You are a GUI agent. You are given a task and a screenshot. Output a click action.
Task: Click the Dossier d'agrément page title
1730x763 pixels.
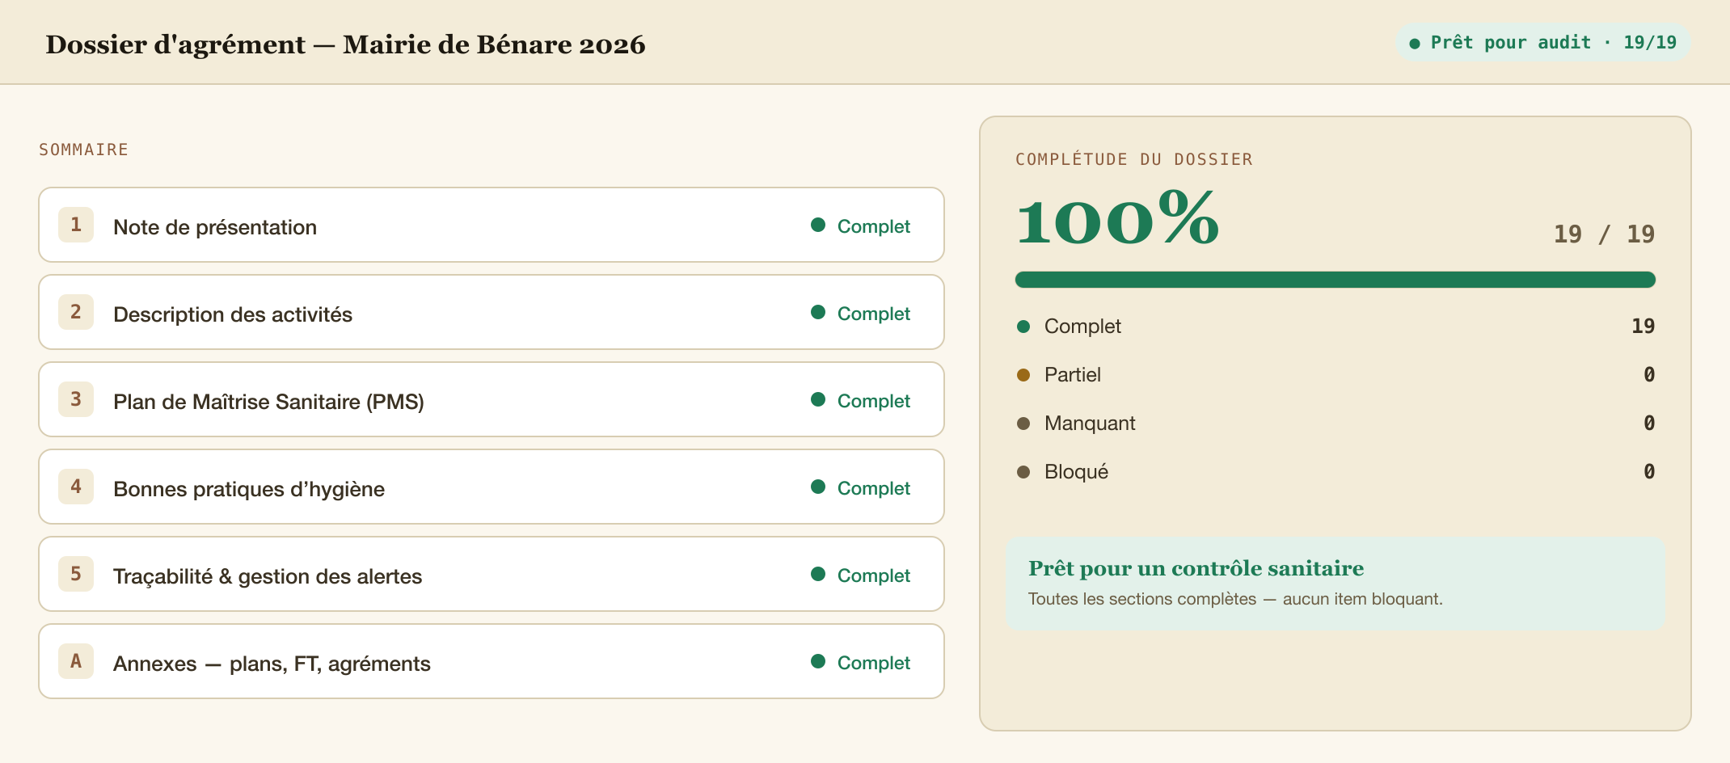pos(345,44)
